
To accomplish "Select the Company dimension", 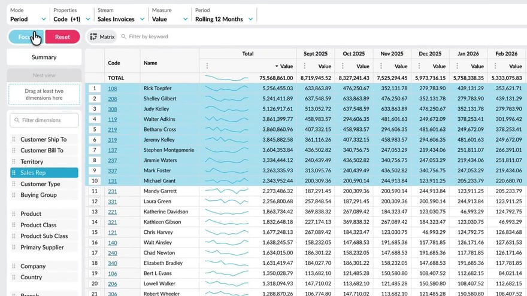I will pyautogui.click(x=44, y=266).
